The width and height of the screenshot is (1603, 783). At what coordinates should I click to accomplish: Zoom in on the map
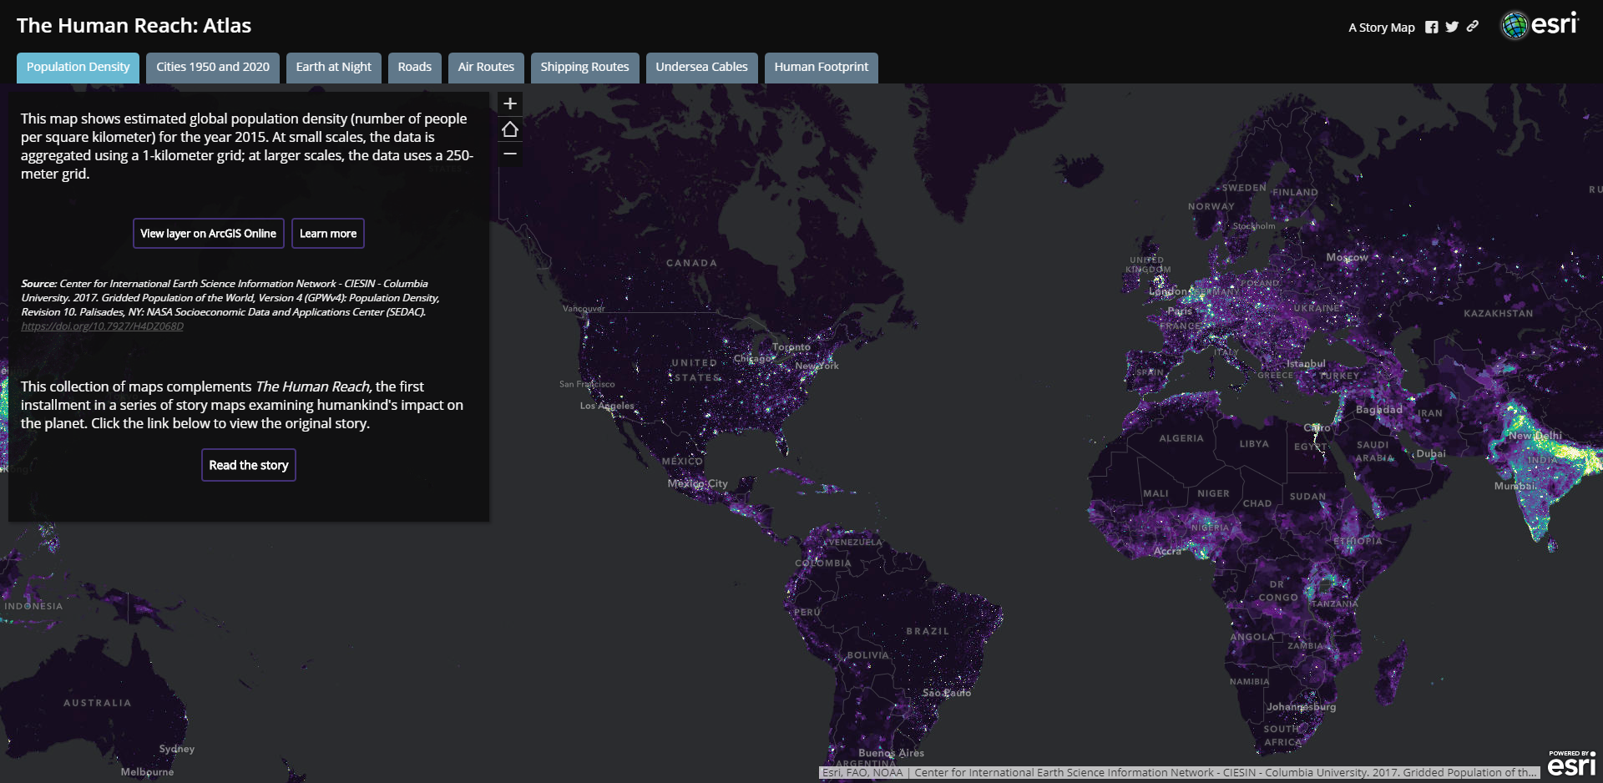tap(510, 104)
